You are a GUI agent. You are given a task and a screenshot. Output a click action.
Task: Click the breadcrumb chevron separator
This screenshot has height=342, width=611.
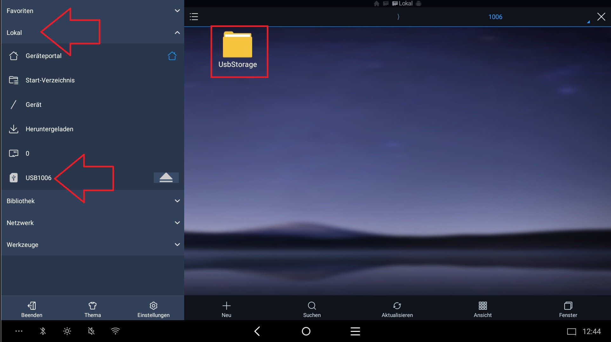pyautogui.click(x=398, y=17)
